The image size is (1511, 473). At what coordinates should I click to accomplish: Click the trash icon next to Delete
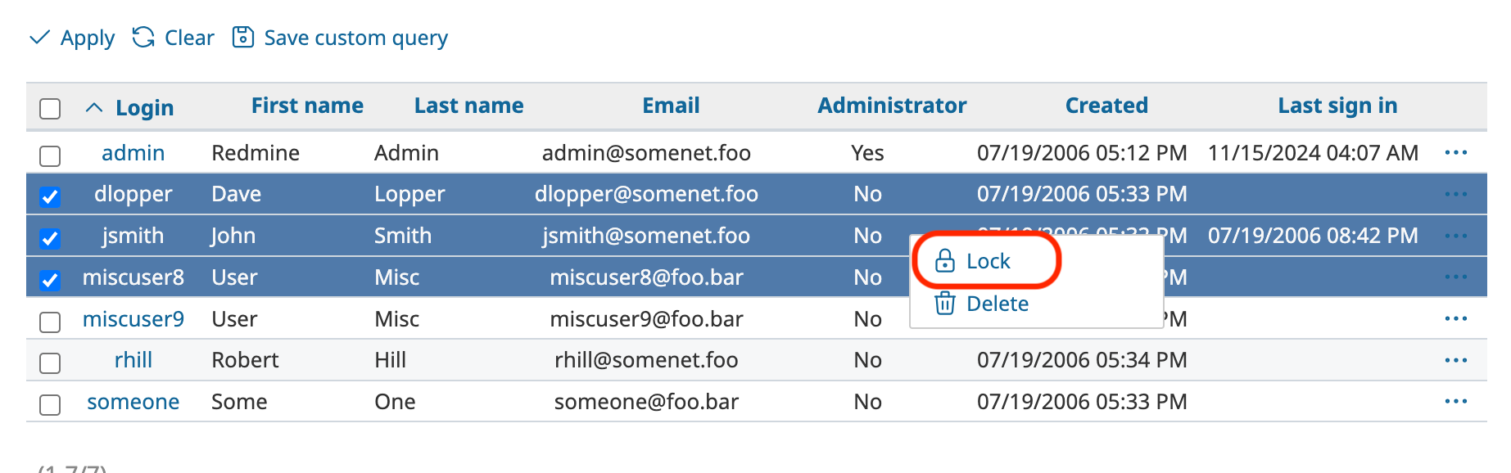[x=943, y=304]
